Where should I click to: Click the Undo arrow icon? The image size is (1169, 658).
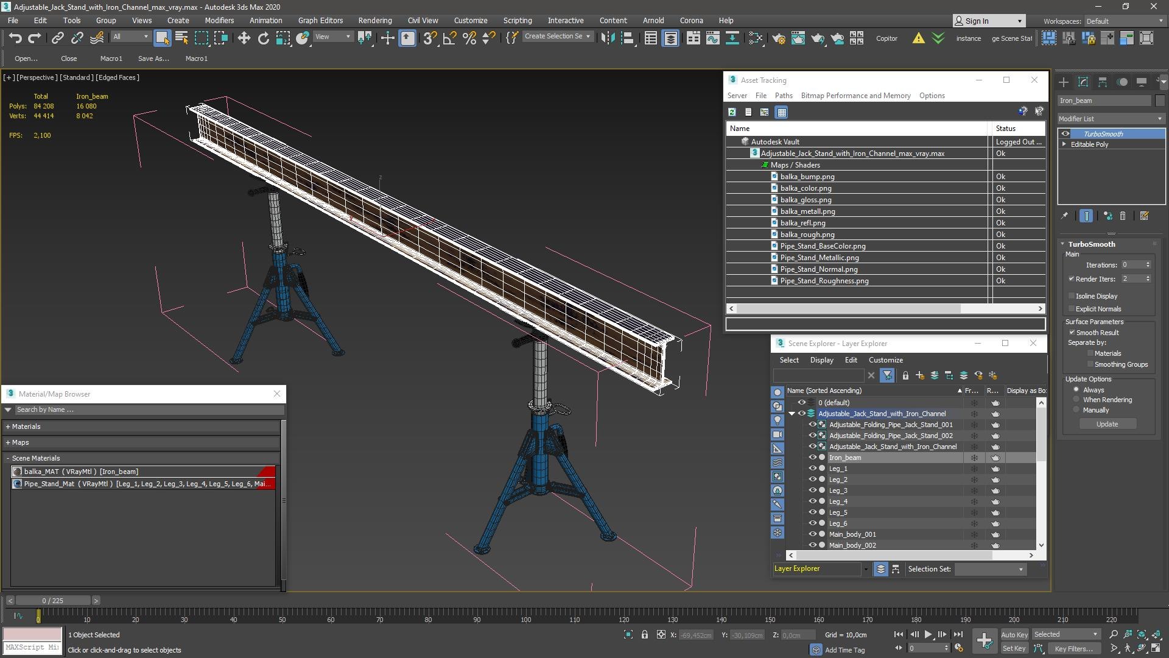pos(15,38)
